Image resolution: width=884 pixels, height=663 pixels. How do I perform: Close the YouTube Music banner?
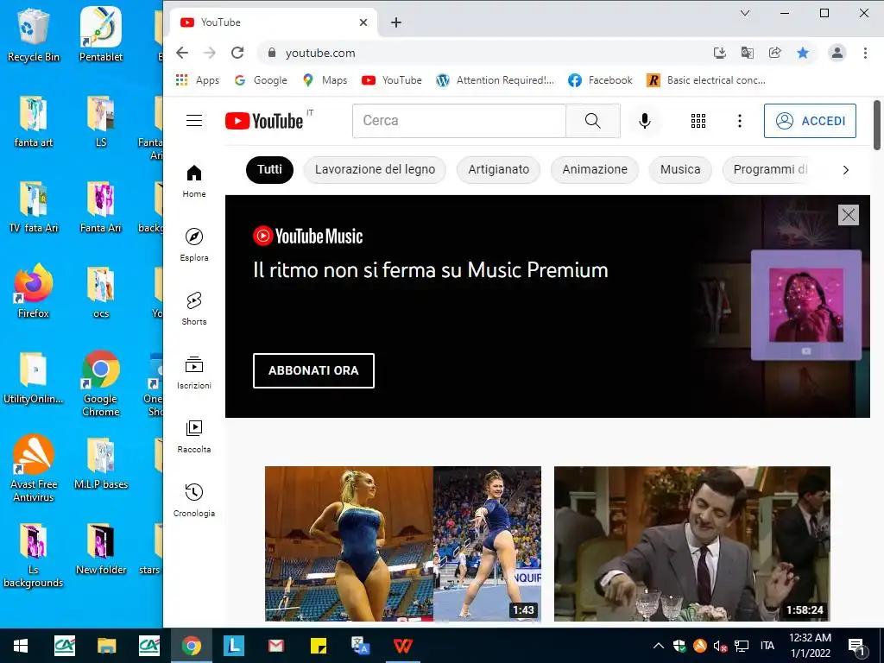848,215
